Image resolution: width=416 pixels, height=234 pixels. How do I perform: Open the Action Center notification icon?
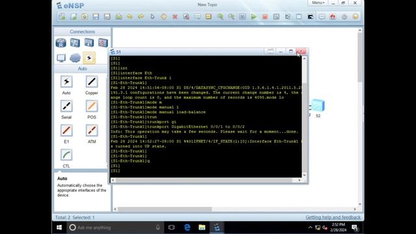click(355, 227)
